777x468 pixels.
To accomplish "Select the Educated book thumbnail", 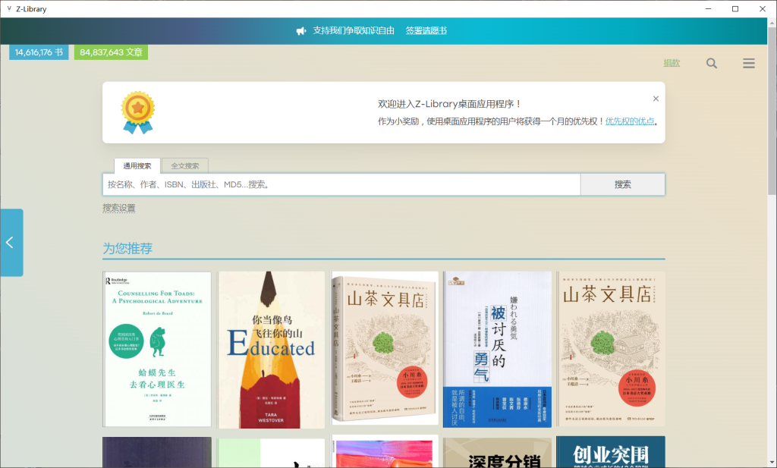I will pyautogui.click(x=270, y=349).
